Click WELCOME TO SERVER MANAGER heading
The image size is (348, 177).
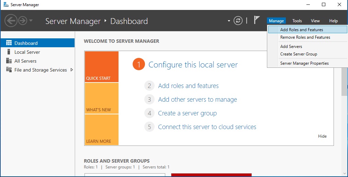coord(121,41)
